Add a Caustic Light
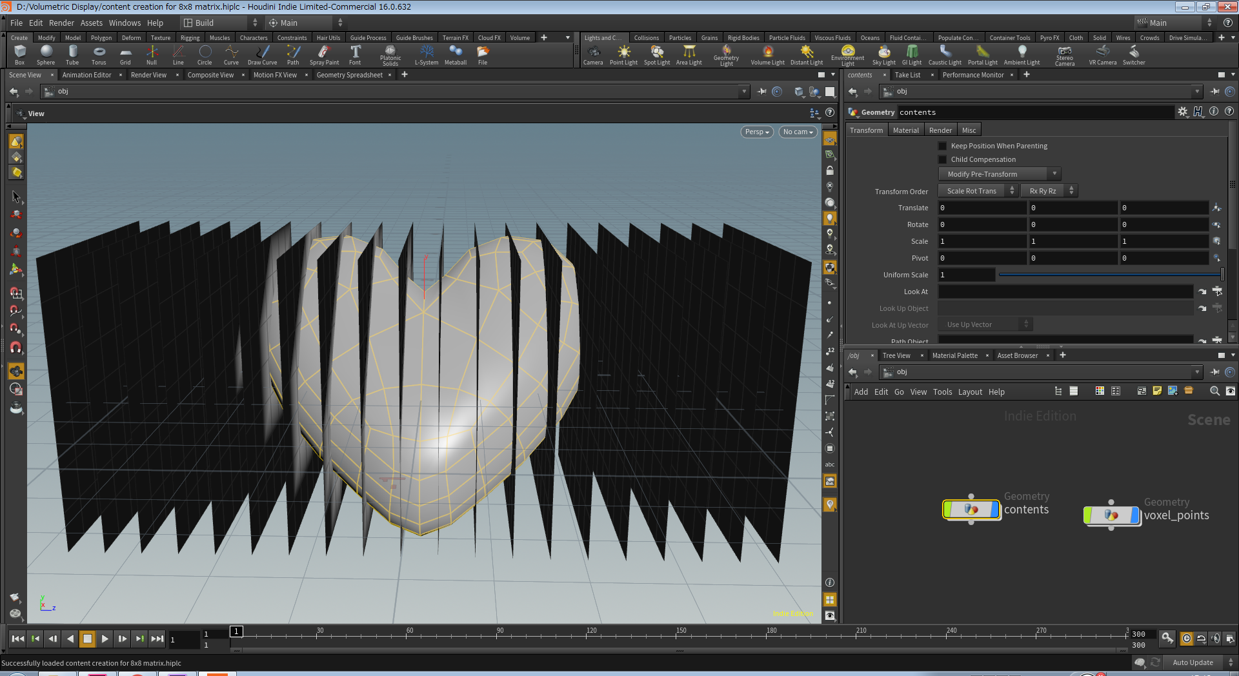This screenshot has height=676, width=1239. point(945,55)
